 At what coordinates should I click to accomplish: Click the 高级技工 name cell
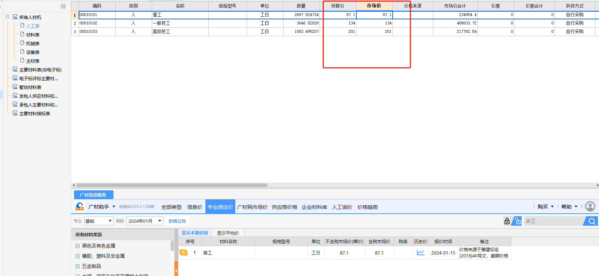[180, 31]
